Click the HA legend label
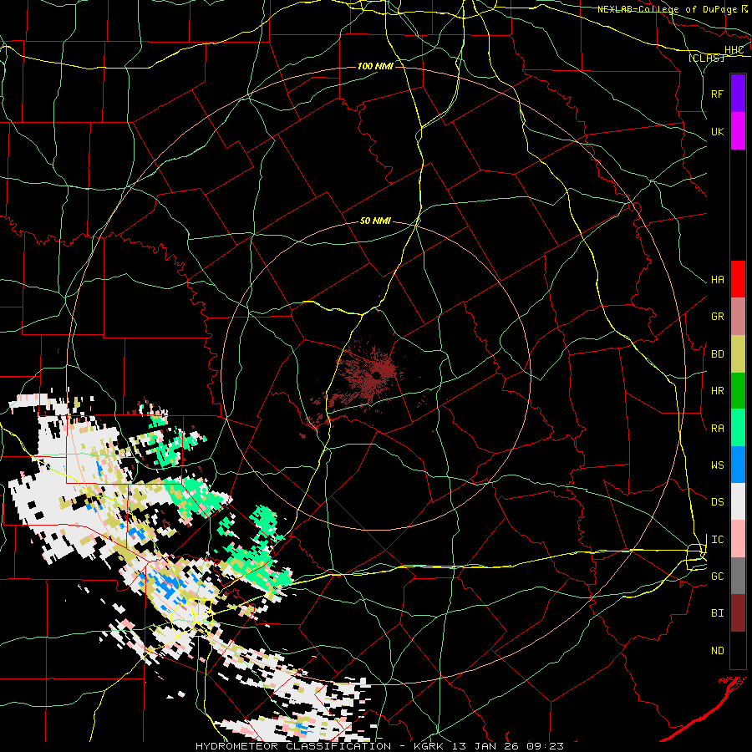752x752 pixels. (717, 279)
